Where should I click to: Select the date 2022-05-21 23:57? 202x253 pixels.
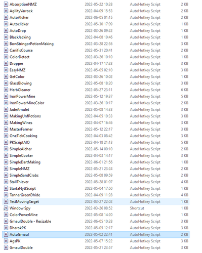(99, 247)
